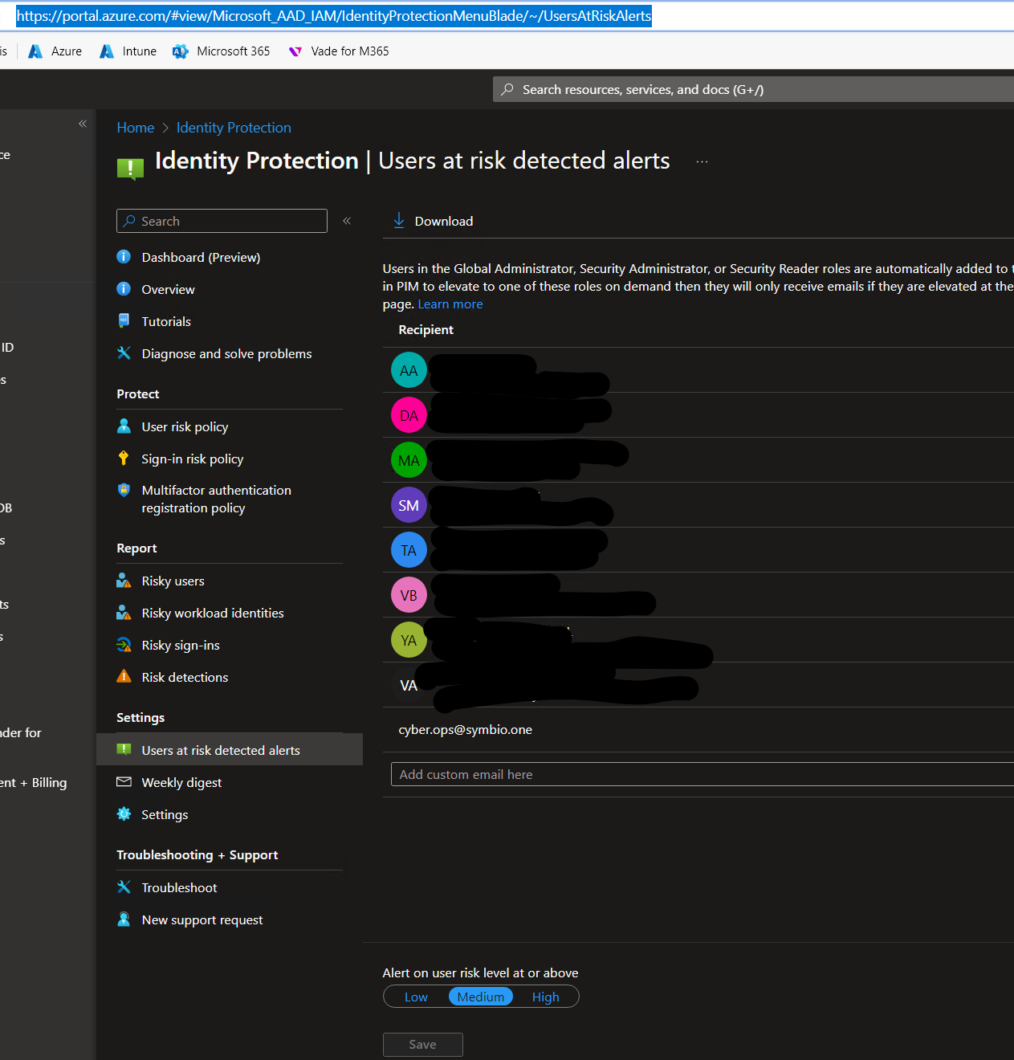Image resolution: width=1014 pixels, height=1060 pixels.
Task: Click the TA recipient avatar
Action: [x=409, y=550]
